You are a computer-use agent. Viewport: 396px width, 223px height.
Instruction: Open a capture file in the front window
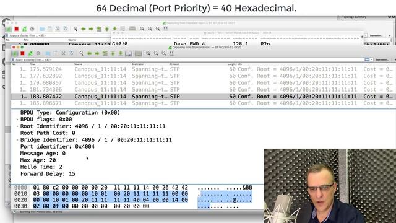pyautogui.click(x=48, y=53)
